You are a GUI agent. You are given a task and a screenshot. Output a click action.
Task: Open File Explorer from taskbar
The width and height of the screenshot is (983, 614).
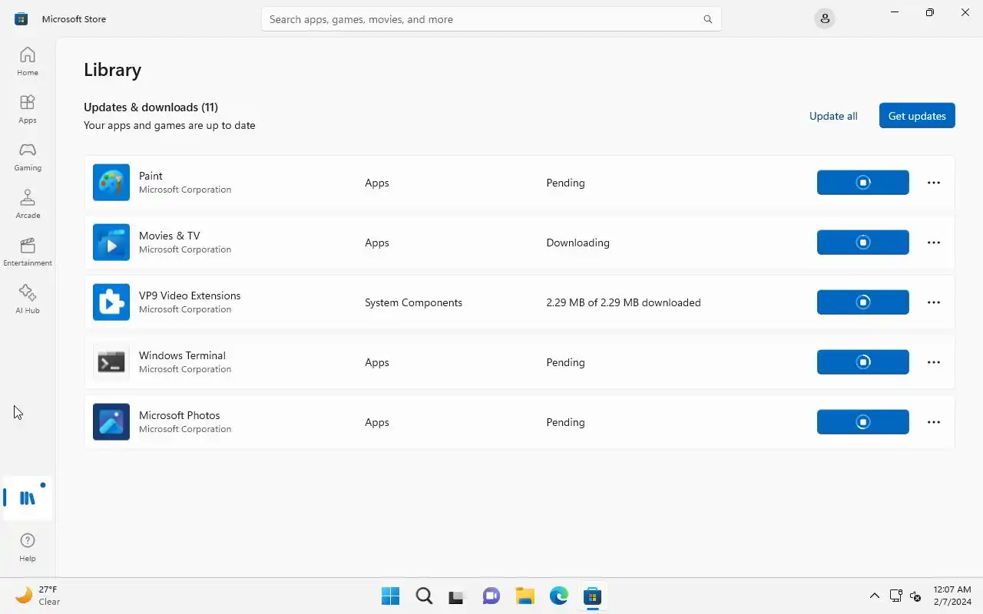click(x=525, y=596)
